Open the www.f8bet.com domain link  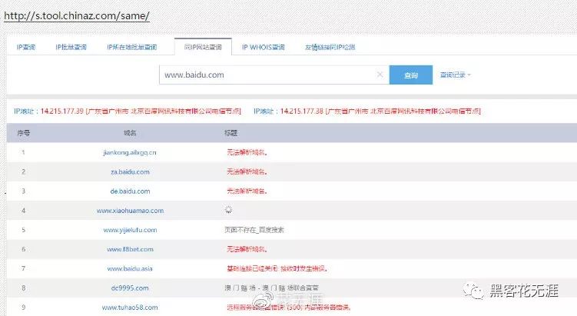pyautogui.click(x=130, y=249)
